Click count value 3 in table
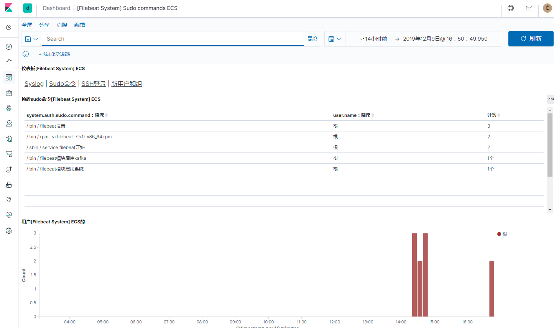 [x=489, y=126]
